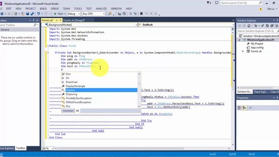Switch to Form1.vb [Design] tab
279x157 pixels.
(74, 20)
